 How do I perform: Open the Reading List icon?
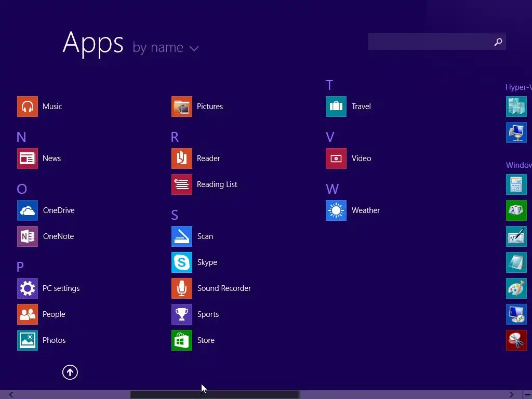pyautogui.click(x=182, y=184)
